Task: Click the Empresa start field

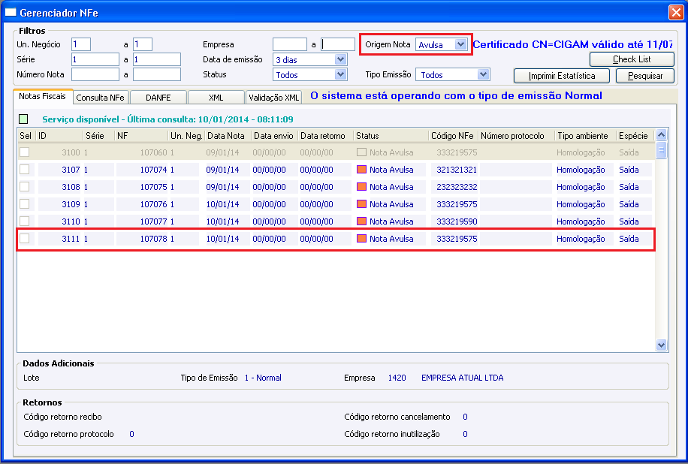Action: click(x=290, y=44)
